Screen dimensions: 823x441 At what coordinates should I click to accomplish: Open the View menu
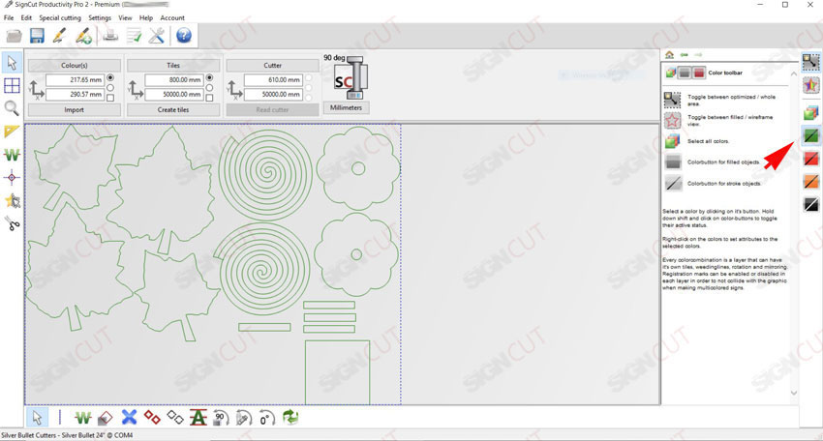click(x=125, y=17)
